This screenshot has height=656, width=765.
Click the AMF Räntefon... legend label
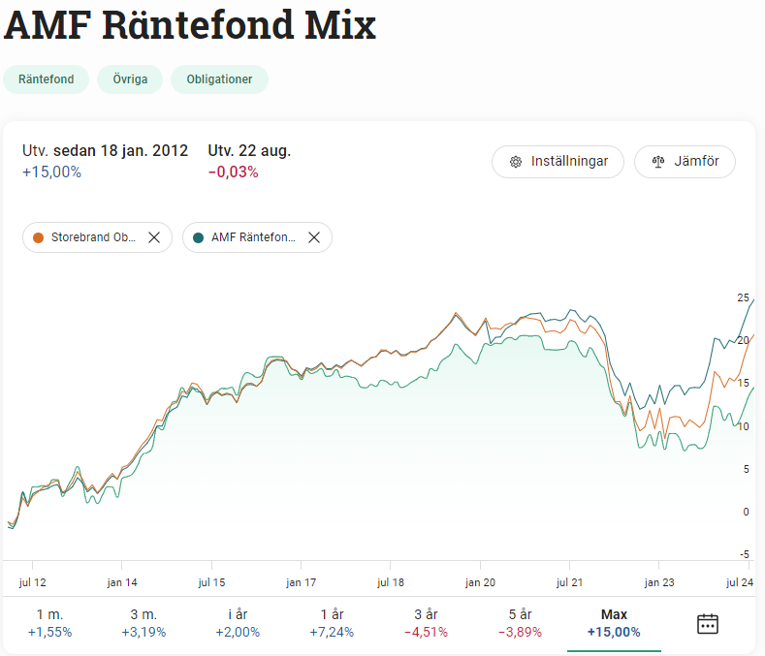pyautogui.click(x=253, y=237)
